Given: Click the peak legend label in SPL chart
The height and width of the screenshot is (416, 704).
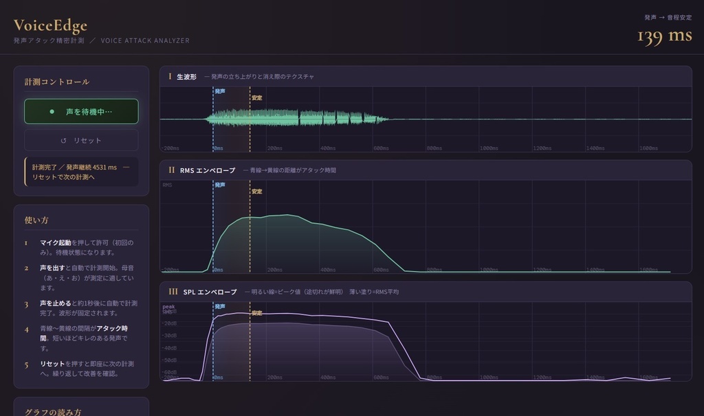Looking at the screenshot, I should 168,307.
